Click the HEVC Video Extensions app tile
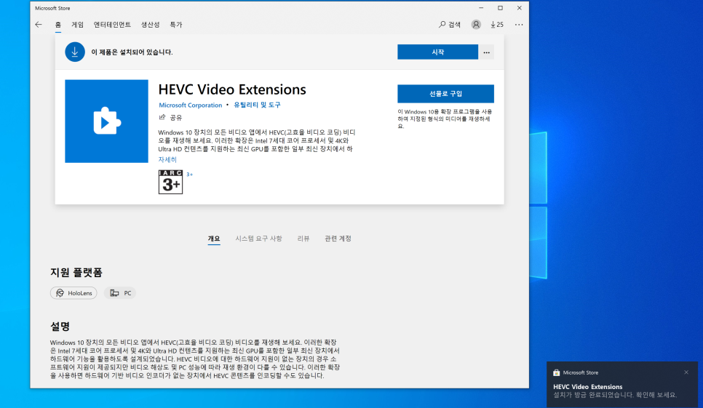Image resolution: width=703 pixels, height=408 pixels. 107,121
